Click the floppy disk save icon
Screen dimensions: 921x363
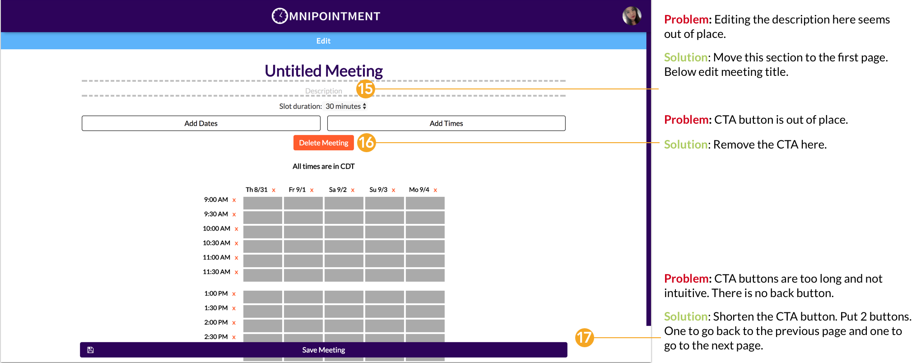click(90, 350)
